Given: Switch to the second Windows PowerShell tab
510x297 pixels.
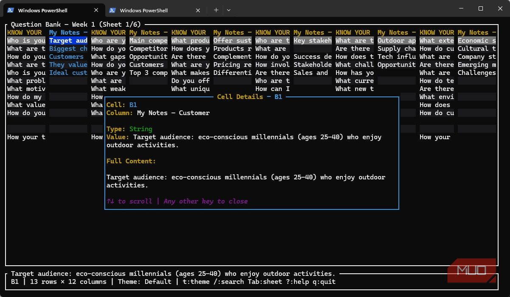Looking at the screenshot, I should 155,10.
